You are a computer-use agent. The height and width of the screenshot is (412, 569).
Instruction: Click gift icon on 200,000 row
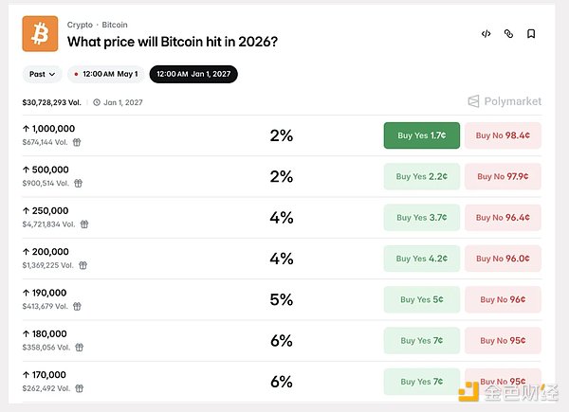pyautogui.click(x=83, y=265)
